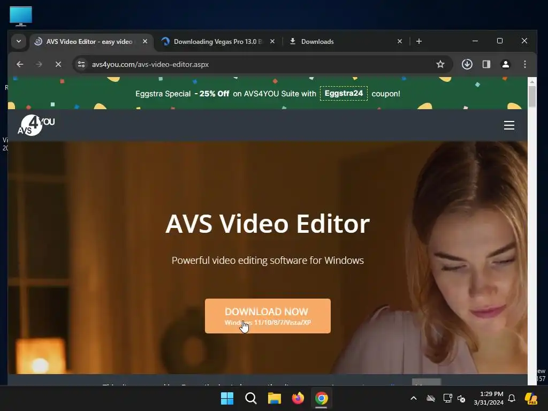Viewport: 548px width, 411px height.
Task: Click the 'Eggstra Special' banner text
Action: (x=163, y=94)
